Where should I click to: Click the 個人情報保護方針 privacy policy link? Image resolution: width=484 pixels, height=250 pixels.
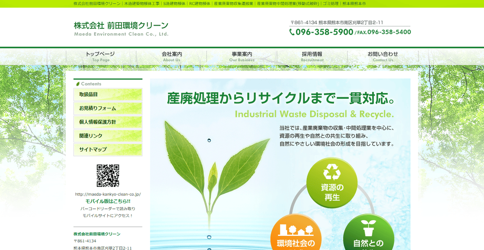(x=108, y=122)
